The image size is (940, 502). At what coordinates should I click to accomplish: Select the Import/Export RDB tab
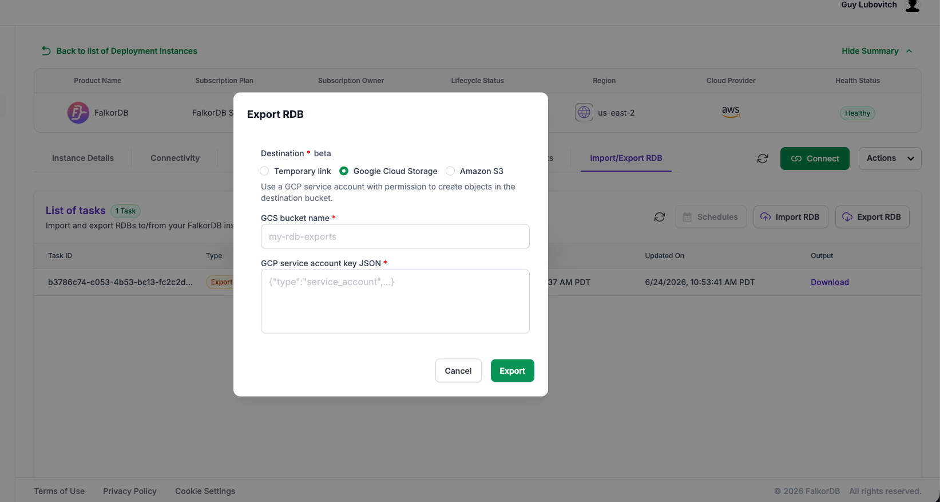(x=626, y=158)
